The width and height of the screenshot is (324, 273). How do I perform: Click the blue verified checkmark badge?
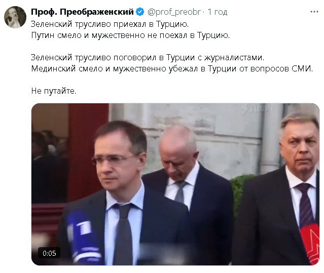140,12
